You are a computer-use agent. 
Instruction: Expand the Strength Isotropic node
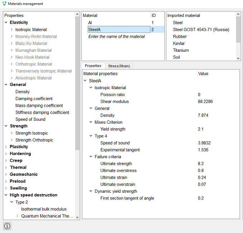11,133
